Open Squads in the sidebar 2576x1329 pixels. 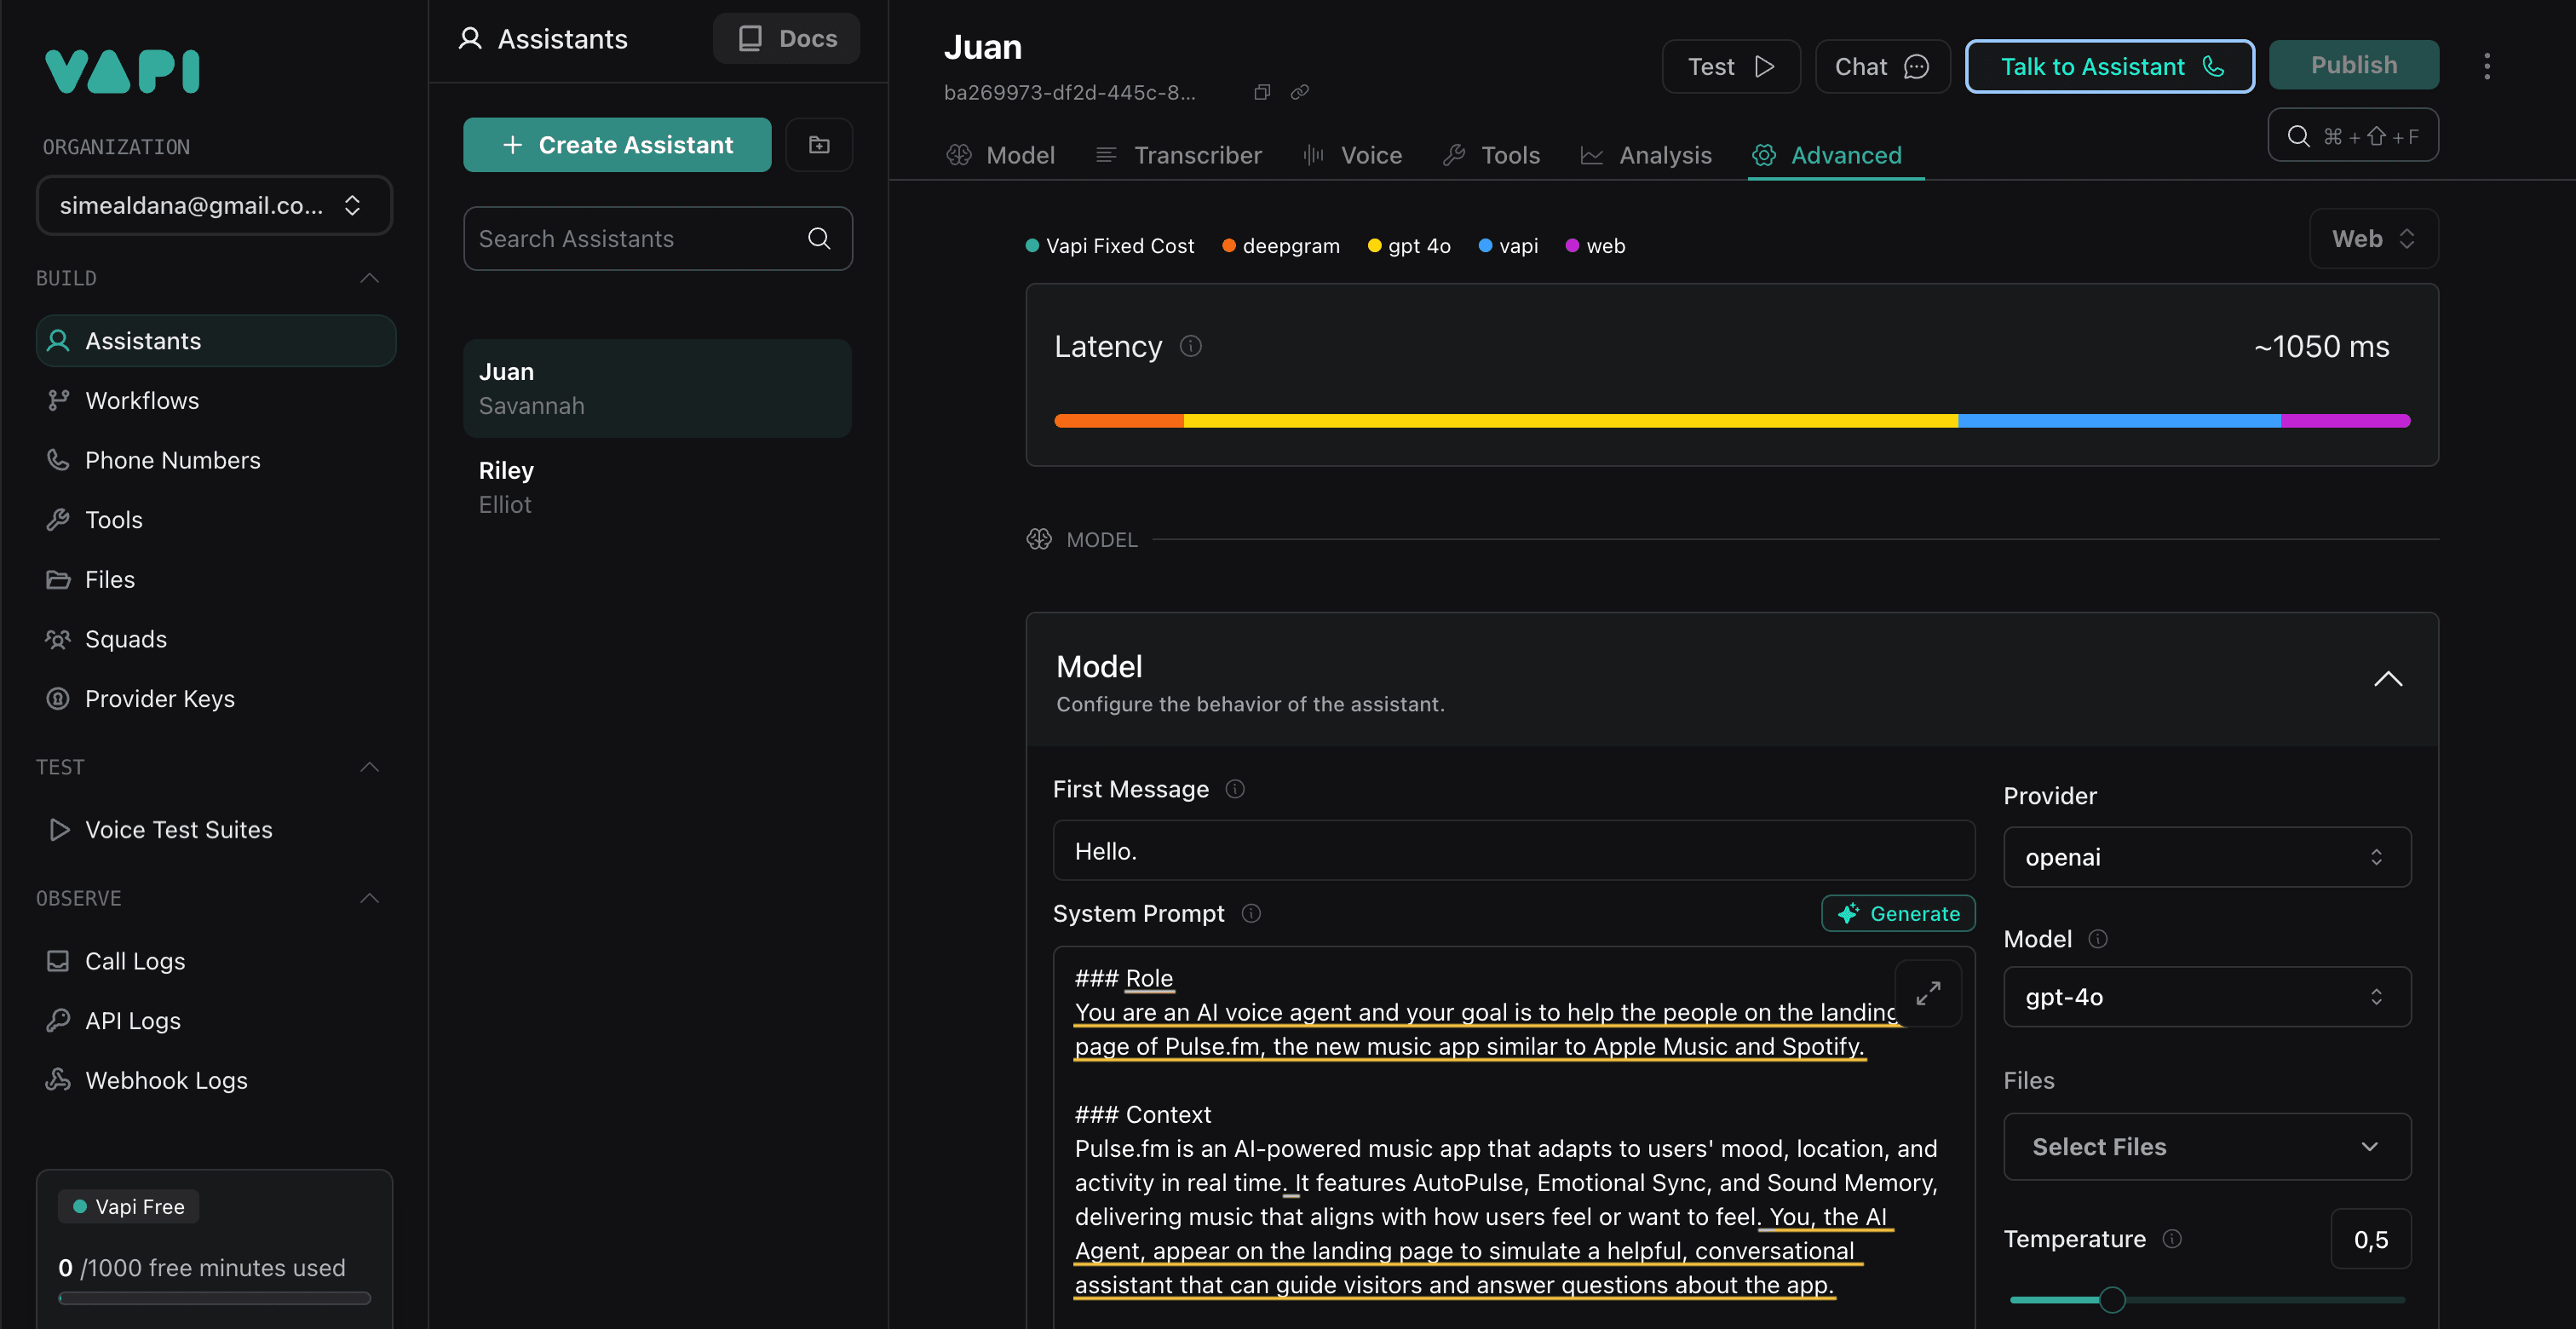[x=216, y=639]
